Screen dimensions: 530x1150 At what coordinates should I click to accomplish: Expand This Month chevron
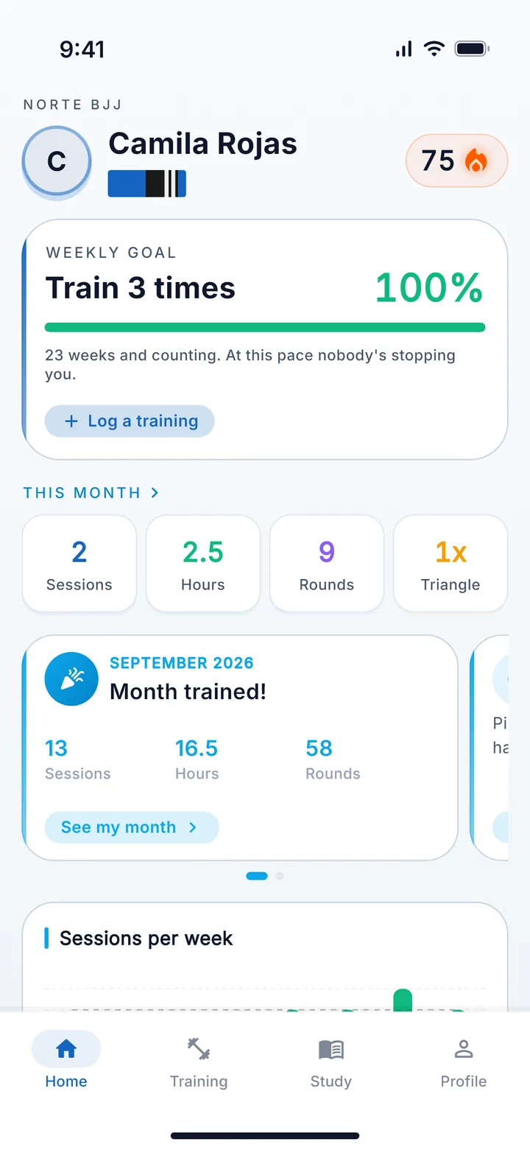[155, 492]
